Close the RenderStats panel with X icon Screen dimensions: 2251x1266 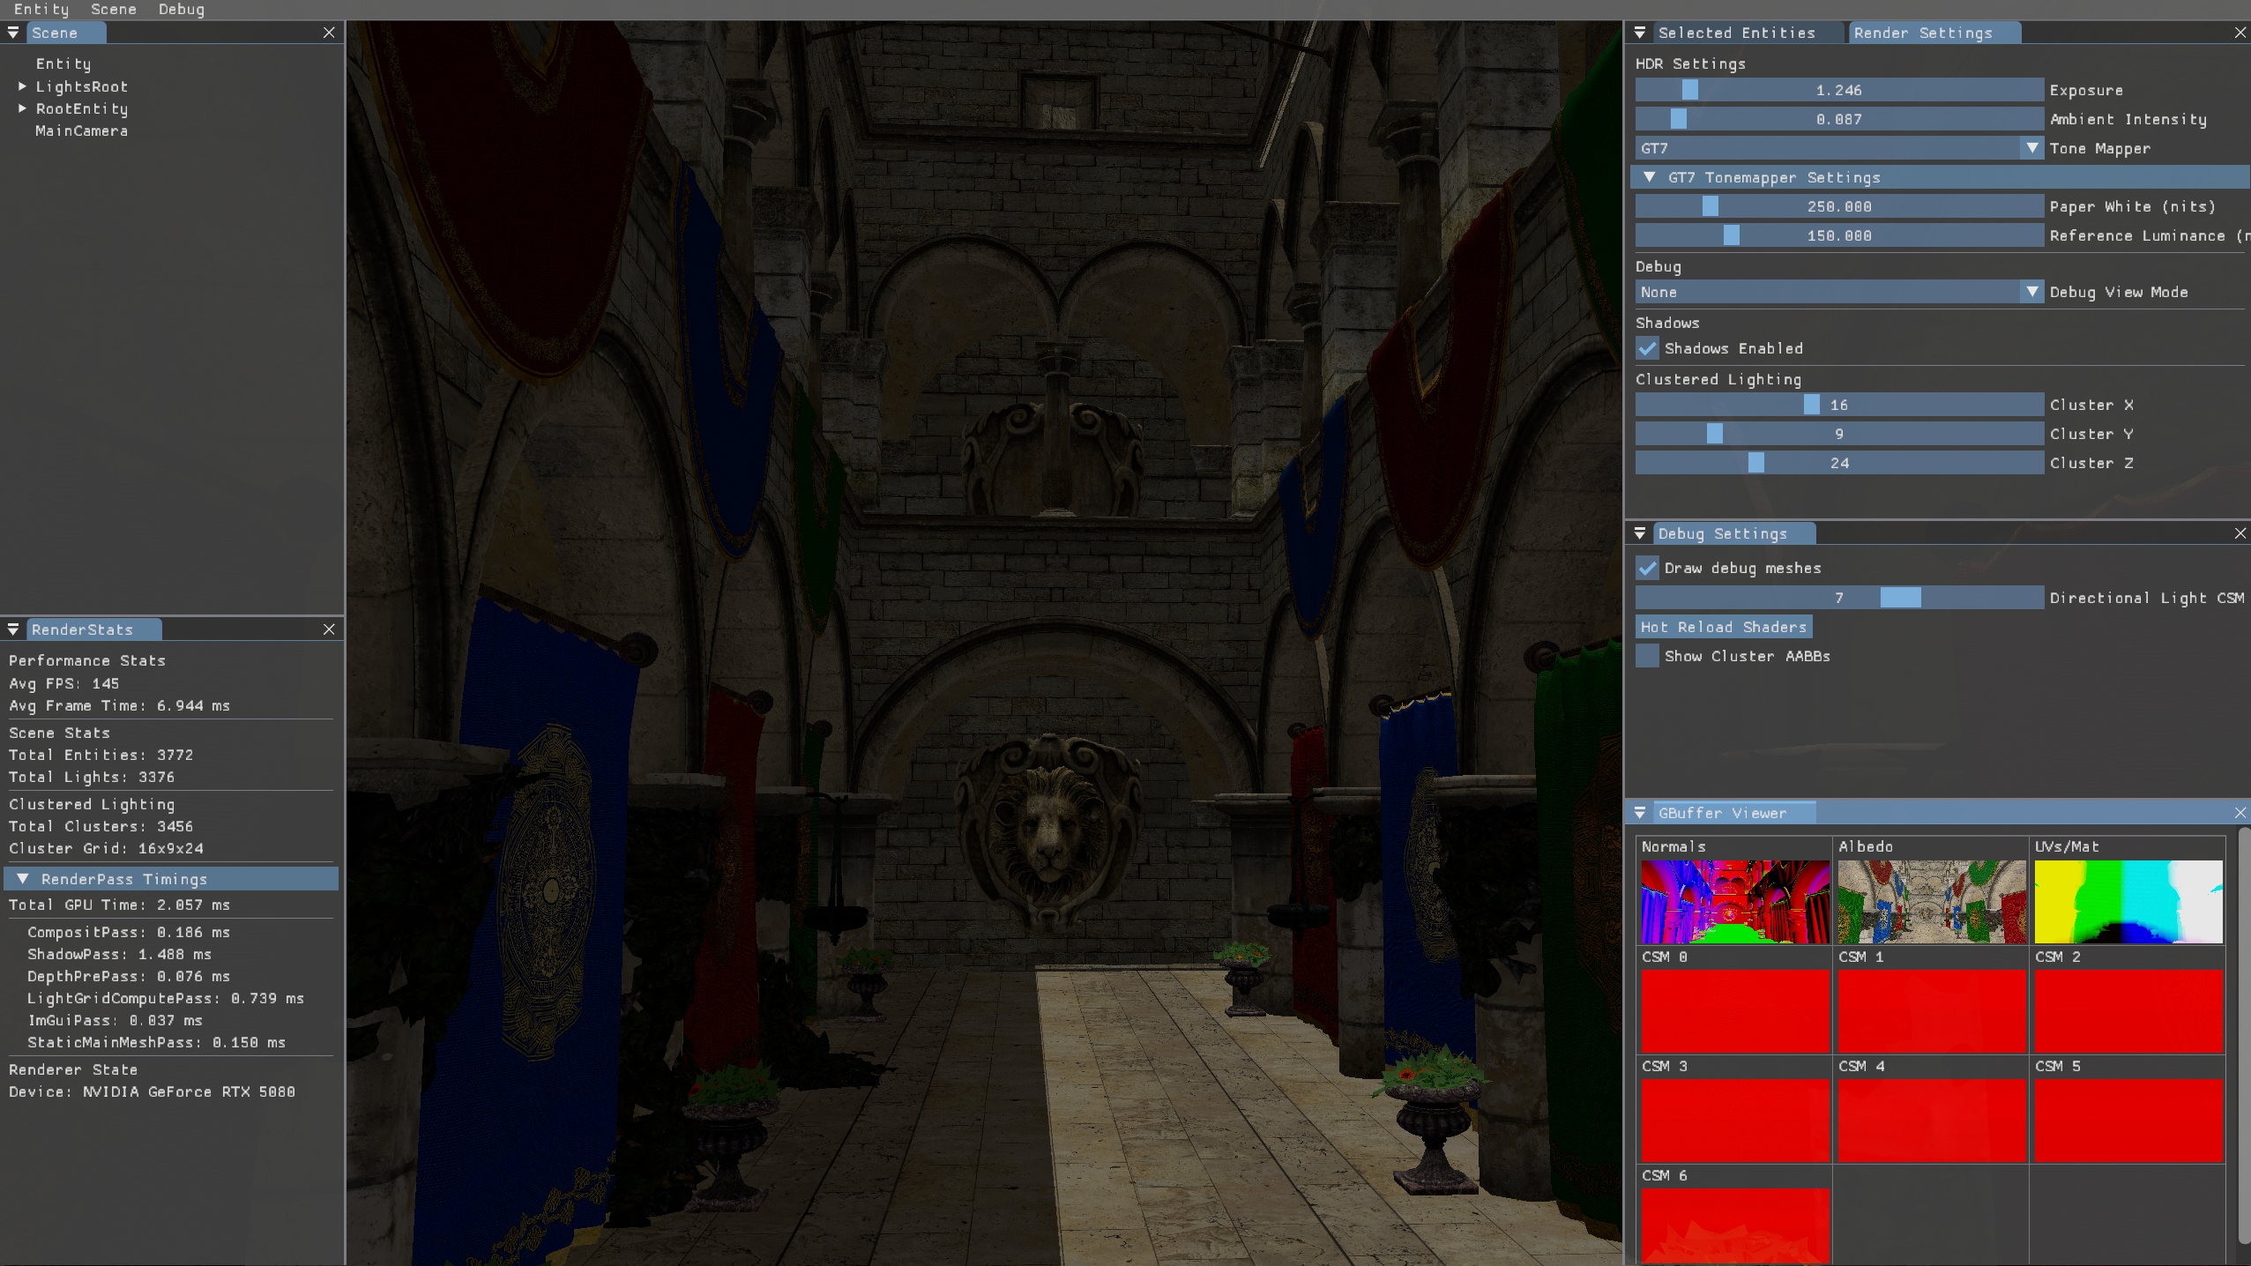(329, 629)
